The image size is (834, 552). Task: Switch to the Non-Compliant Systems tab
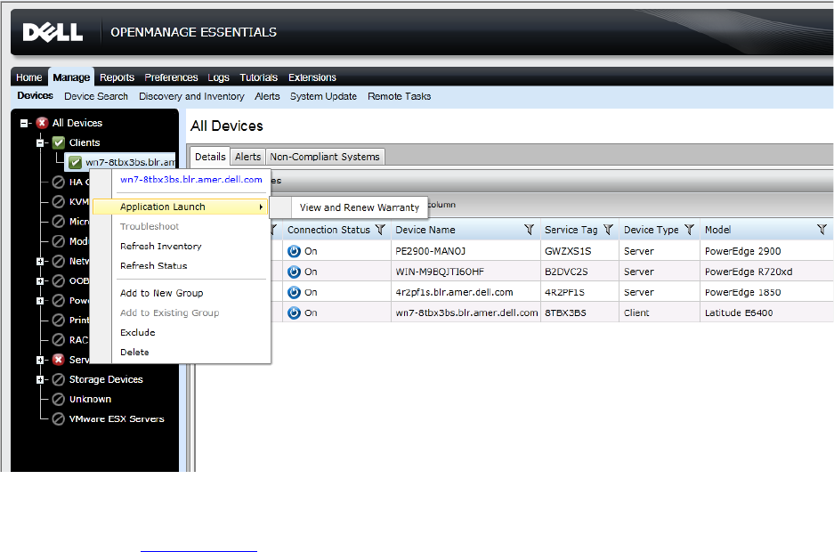pyautogui.click(x=325, y=157)
